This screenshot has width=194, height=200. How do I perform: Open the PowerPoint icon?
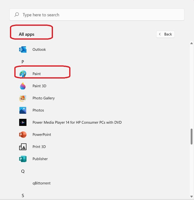click(x=23, y=135)
